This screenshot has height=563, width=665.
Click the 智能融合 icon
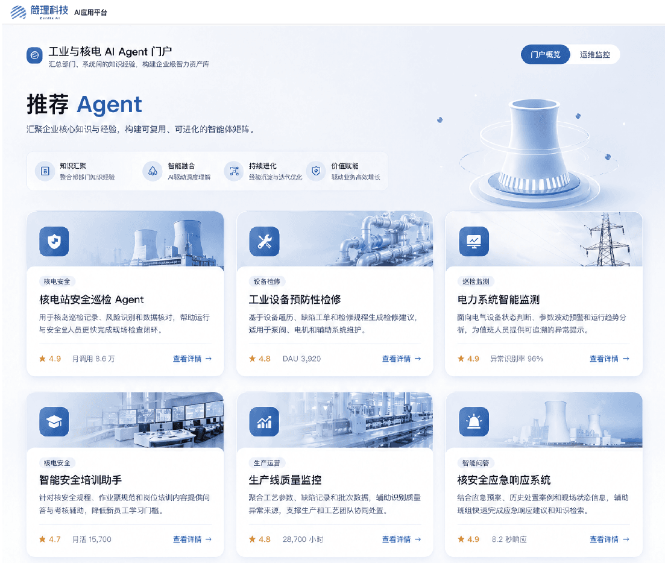(153, 171)
